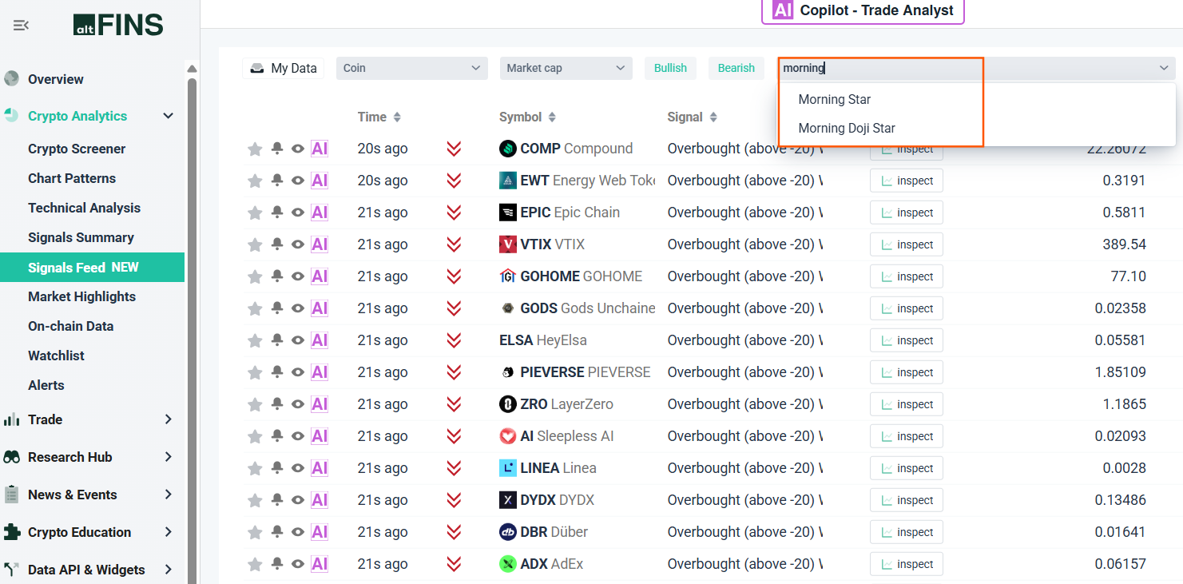Go to Overview in the sidebar

pyautogui.click(x=56, y=79)
